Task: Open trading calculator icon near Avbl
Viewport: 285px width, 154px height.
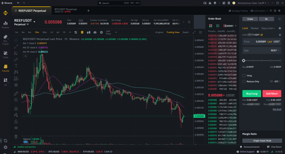Action: click(280, 35)
